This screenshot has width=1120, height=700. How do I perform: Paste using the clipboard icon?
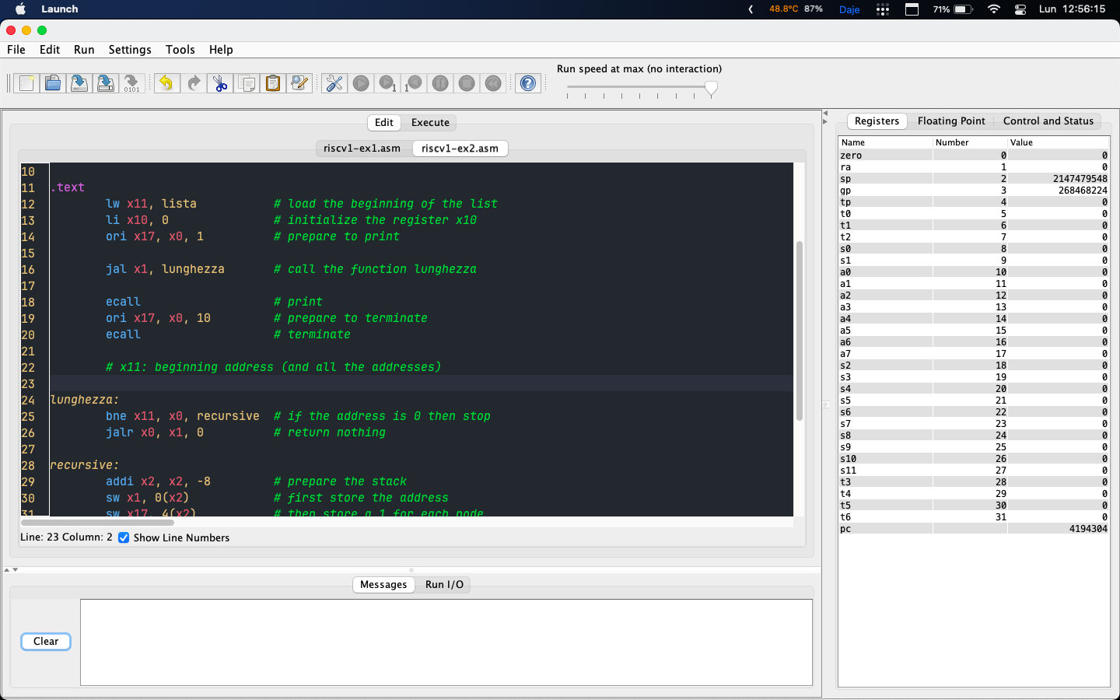tap(273, 83)
